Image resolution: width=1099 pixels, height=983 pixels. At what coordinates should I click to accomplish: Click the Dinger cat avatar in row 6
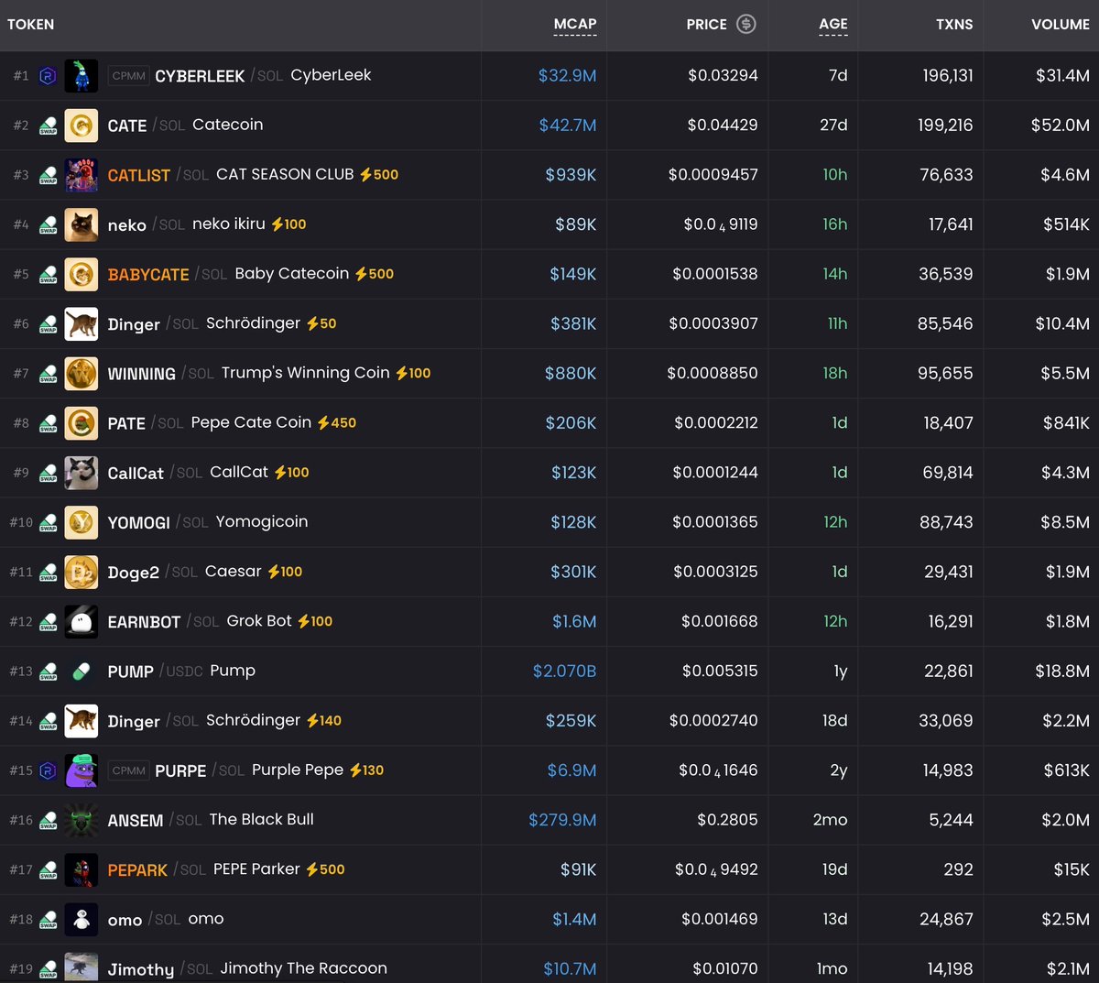pyautogui.click(x=82, y=323)
